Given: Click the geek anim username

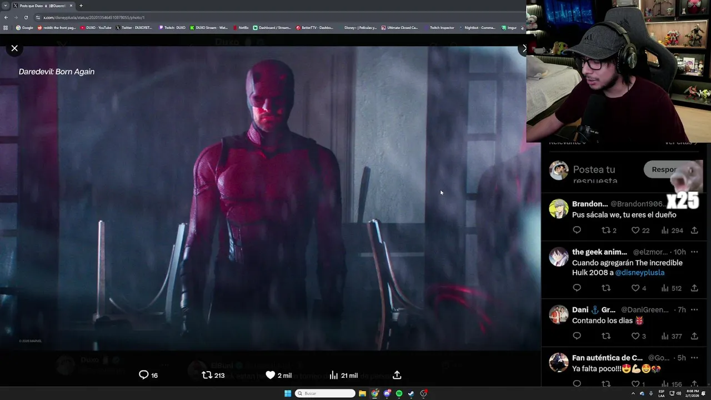Looking at the screenshot, I should (599, 252).
